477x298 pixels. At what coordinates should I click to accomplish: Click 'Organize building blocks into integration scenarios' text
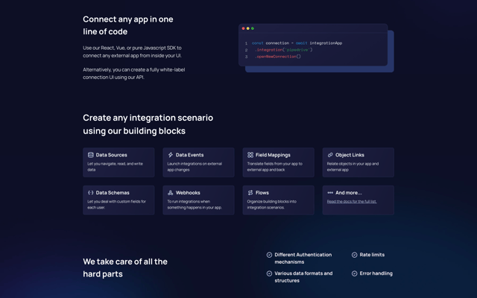pos(271,204)
